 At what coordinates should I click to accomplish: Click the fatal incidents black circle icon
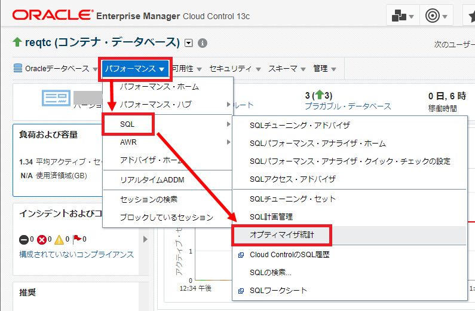point(23,239)
